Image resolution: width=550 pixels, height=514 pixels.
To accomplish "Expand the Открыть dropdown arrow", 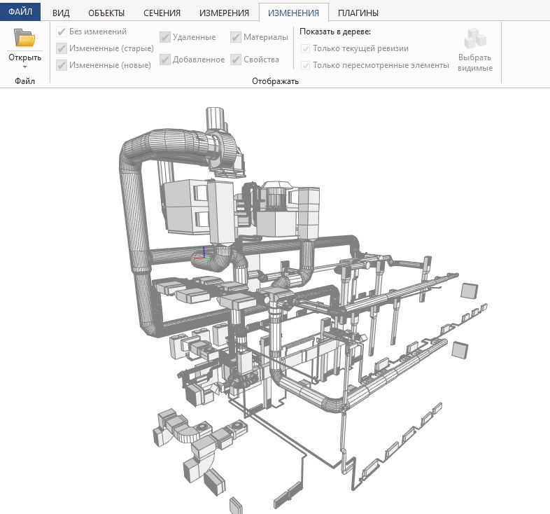I will click(x=24, y=67).
